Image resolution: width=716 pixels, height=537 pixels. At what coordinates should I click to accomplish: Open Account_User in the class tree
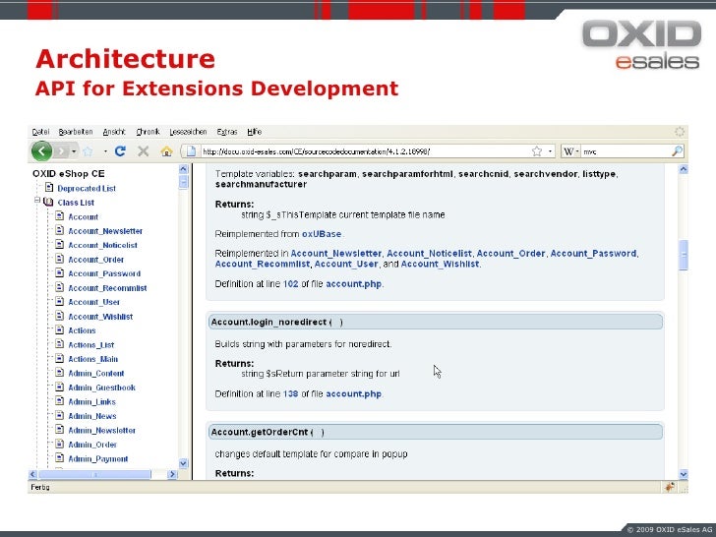pyautogui.click(x=93, y=302)
